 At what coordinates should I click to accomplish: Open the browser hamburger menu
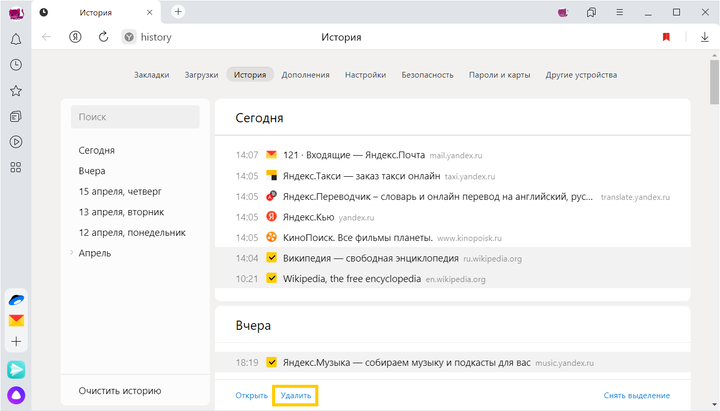click(x=620, y=12)
